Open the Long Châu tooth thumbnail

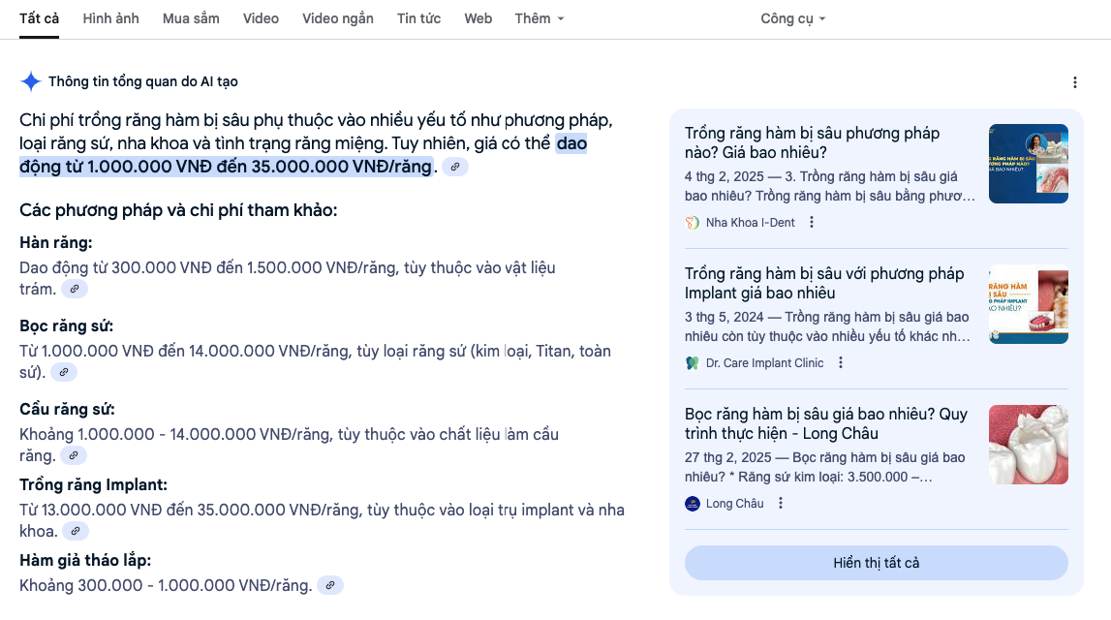point(1028,445)
